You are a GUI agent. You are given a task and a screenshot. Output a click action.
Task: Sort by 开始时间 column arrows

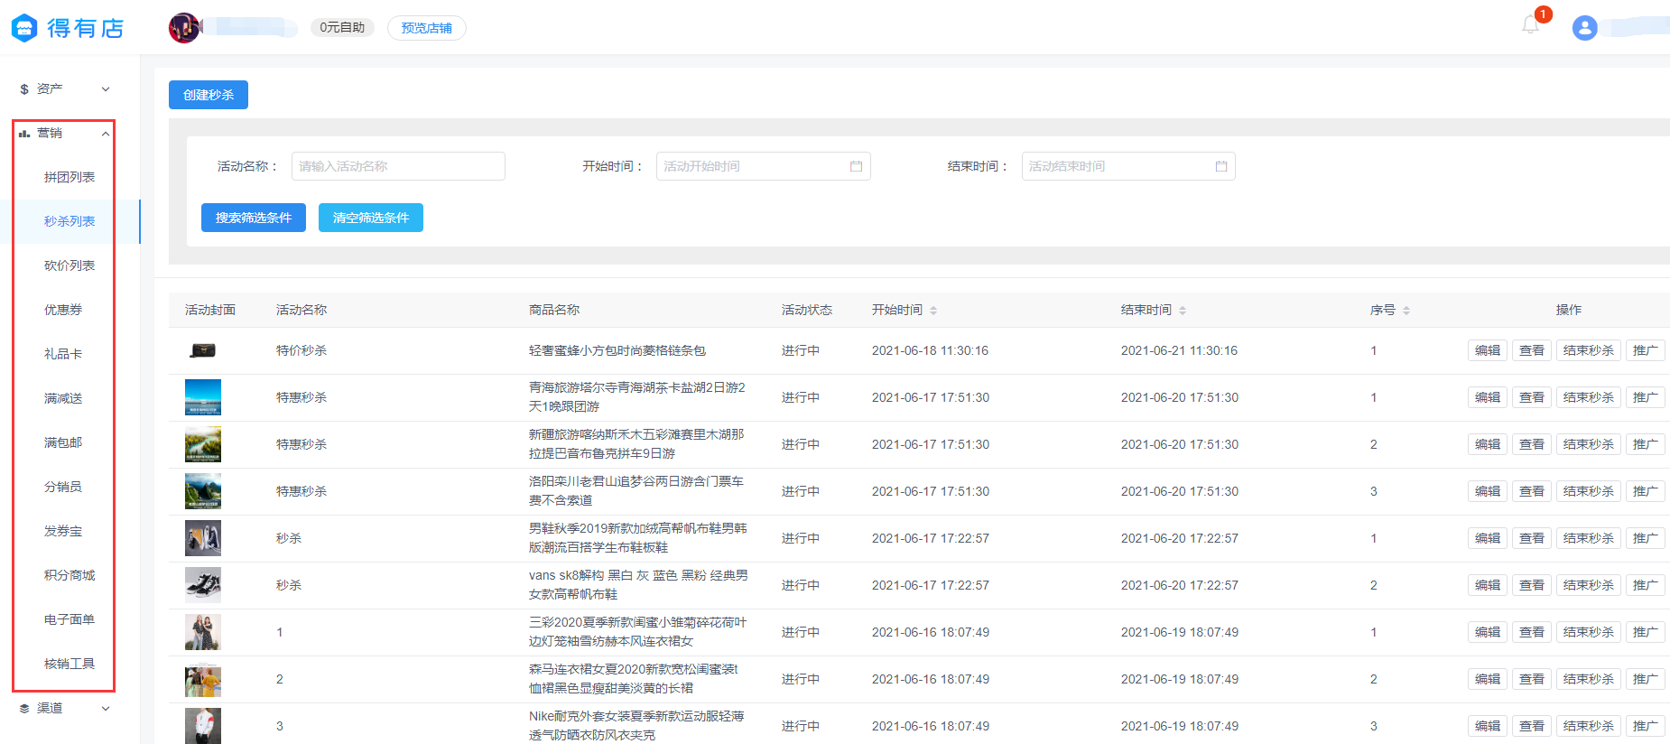pyautogui.click(x=933, y=311)
